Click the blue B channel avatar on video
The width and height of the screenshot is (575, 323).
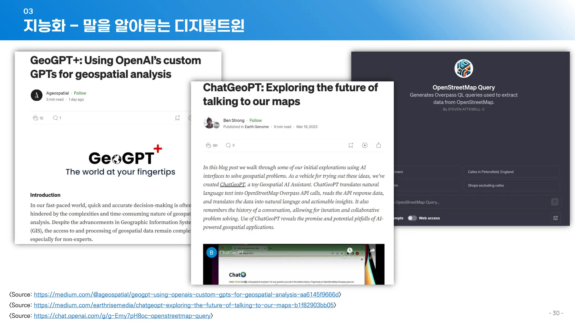(x=211, y=253)
